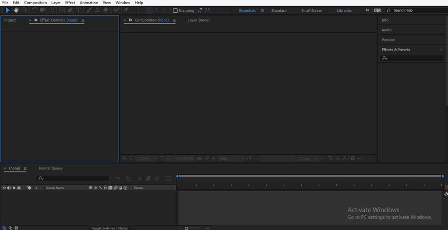Select the Brush tool
Screen dimensions: 448x230
pos(89,10)
